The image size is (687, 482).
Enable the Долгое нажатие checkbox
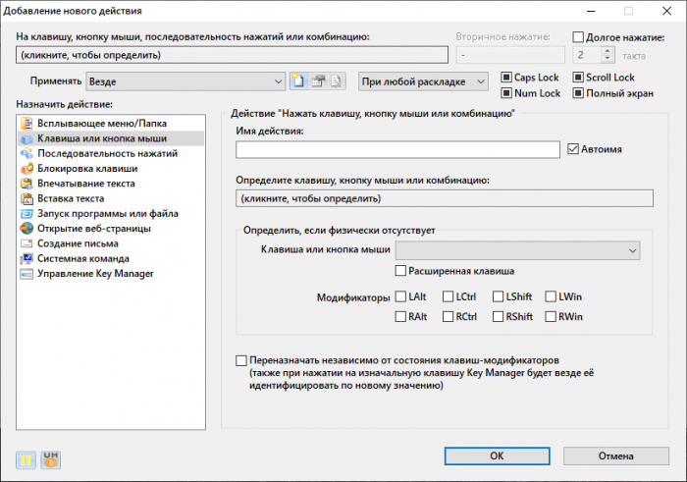click(x=578, y=37)
